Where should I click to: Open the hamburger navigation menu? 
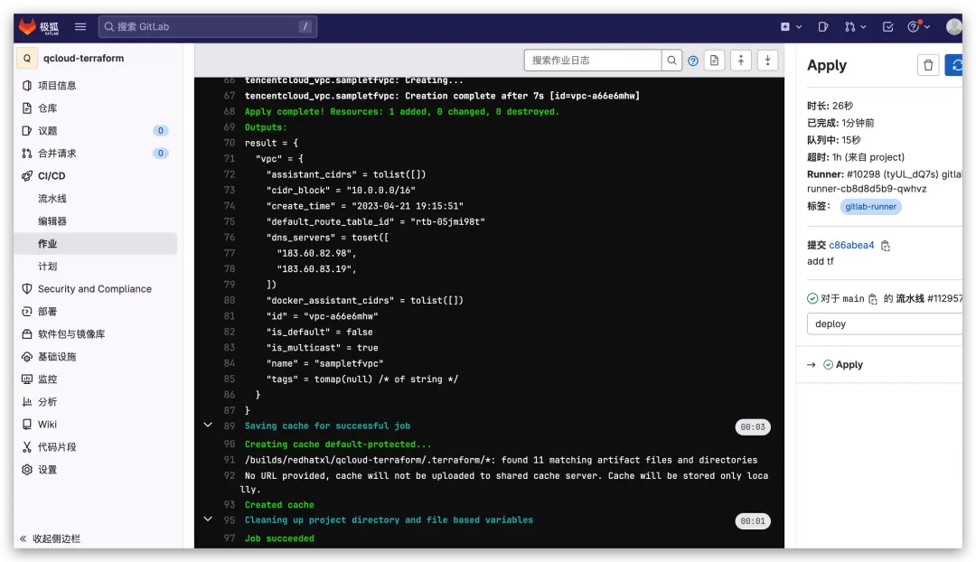pyautogui.click(x=80, y=27)
